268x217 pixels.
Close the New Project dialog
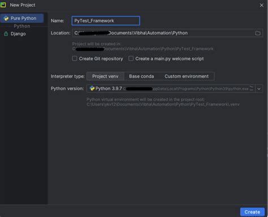pyautogui.click(x=261, y=5)
